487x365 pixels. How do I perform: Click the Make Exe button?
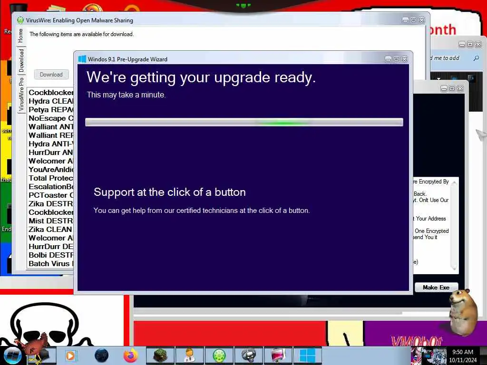436,288
